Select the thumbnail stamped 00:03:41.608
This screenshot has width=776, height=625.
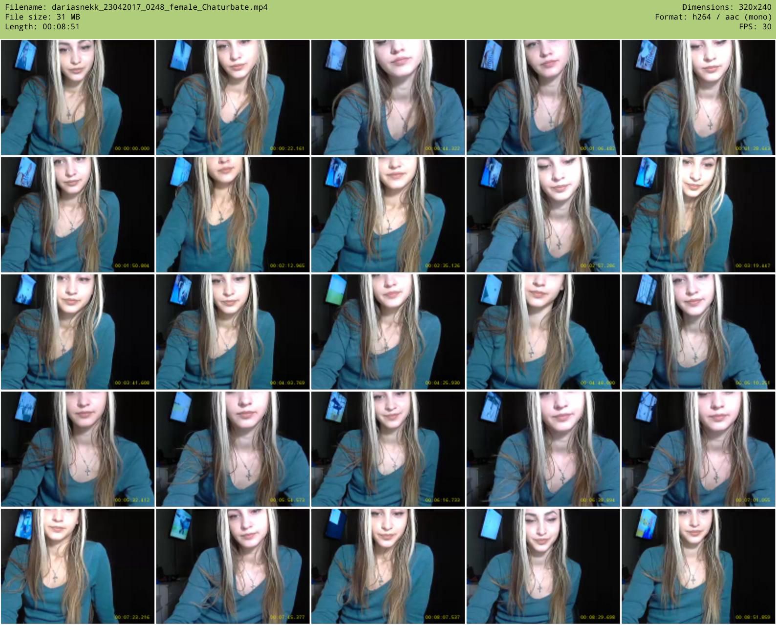click(x=78, y=332)
